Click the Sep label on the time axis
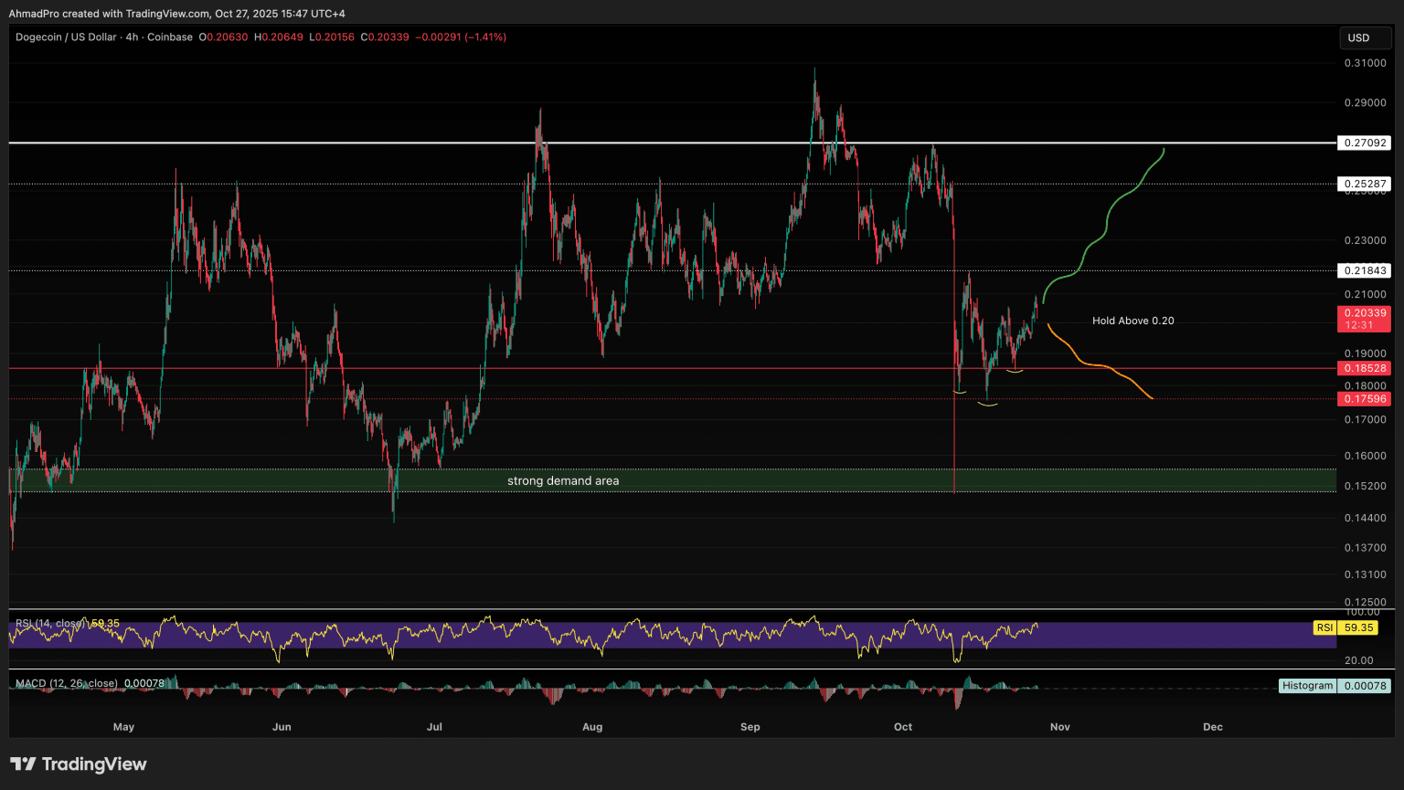 (750, 727)
